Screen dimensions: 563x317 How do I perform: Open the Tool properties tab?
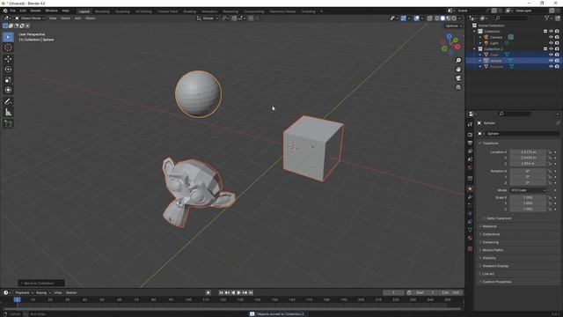[x=470, y=124]
